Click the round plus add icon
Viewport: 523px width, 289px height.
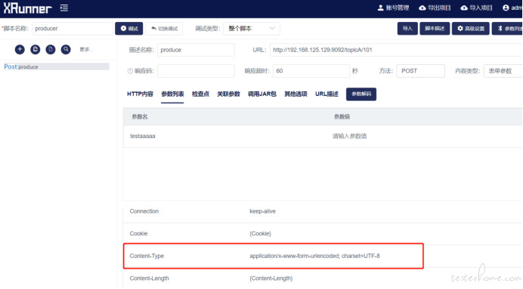(x=20, y=49)
